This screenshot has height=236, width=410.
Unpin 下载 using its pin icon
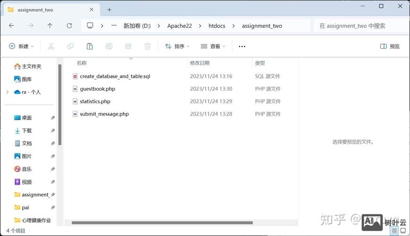(x=53, y=131)
